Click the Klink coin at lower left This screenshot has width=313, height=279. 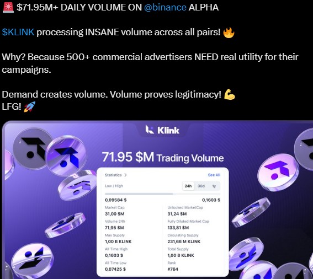point(33,260)
